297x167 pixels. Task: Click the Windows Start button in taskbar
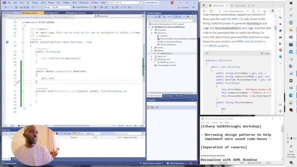(291, 3)
